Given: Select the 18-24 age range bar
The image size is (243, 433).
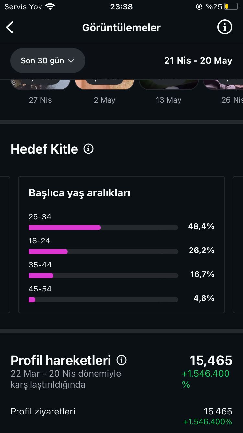Looking at the screenshot, I should click(x=103, y=252).
